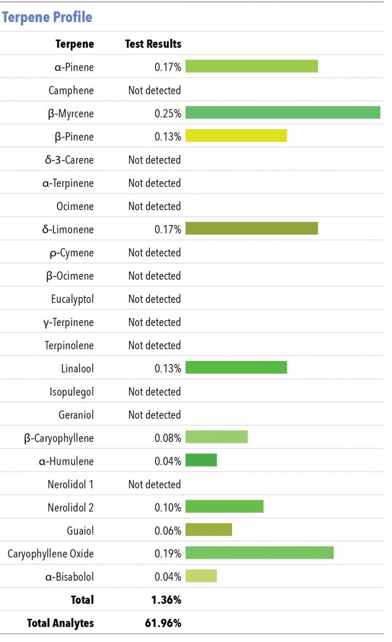Click the Eucalyptol Not detected text
Image resolution: width=392 pixels, height=642 pixels.
coord(154,299)
